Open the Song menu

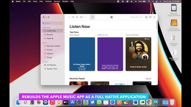point(35,1)
